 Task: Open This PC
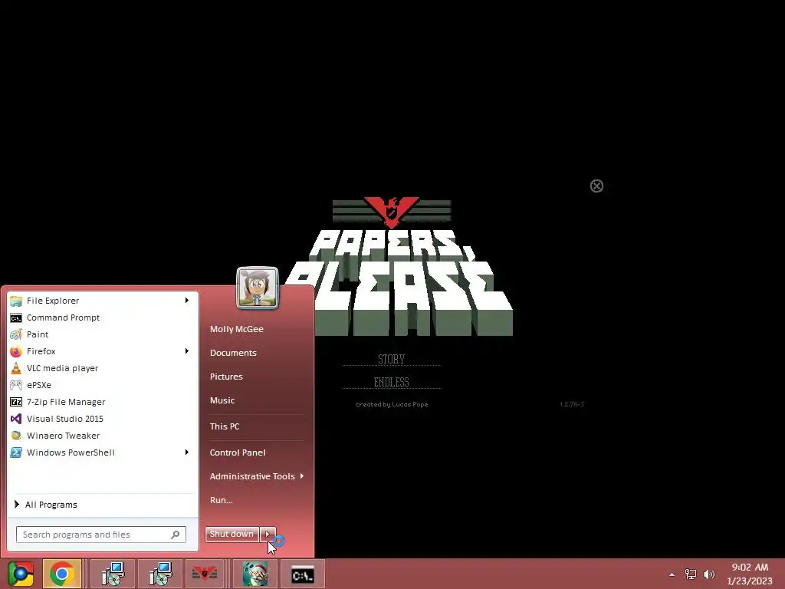[225, 426]
